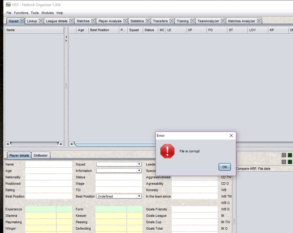293x233 pixels.
Task: Collapse the player list panel using the left arrow
Action: point(66,36)
